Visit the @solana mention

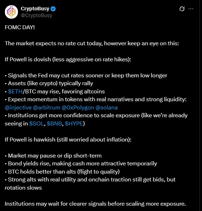pos(107,108)
